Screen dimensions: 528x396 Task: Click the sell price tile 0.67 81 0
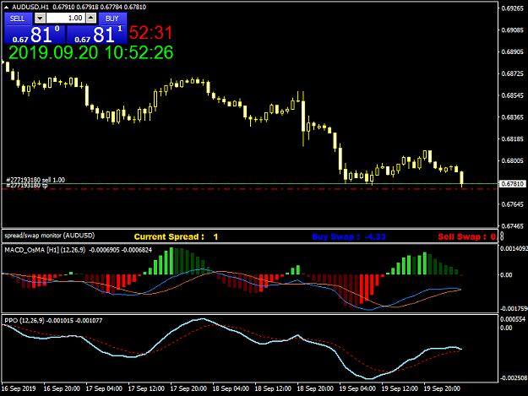(x=35, y=35)
